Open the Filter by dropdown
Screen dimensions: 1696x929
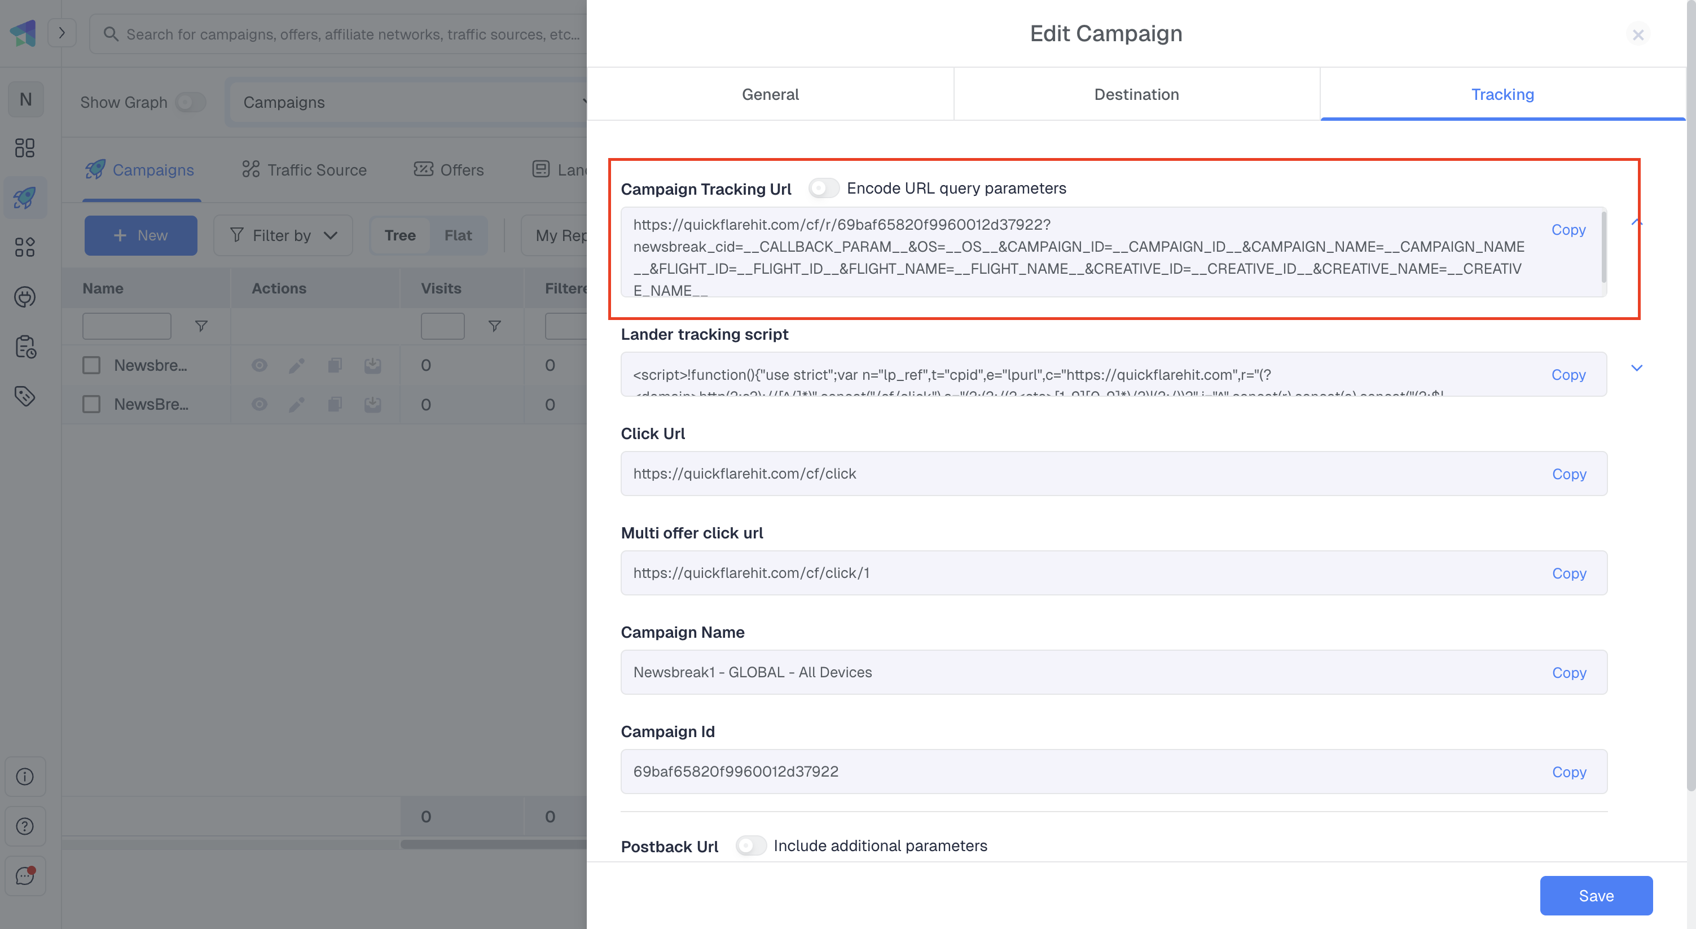pos(283,236)
